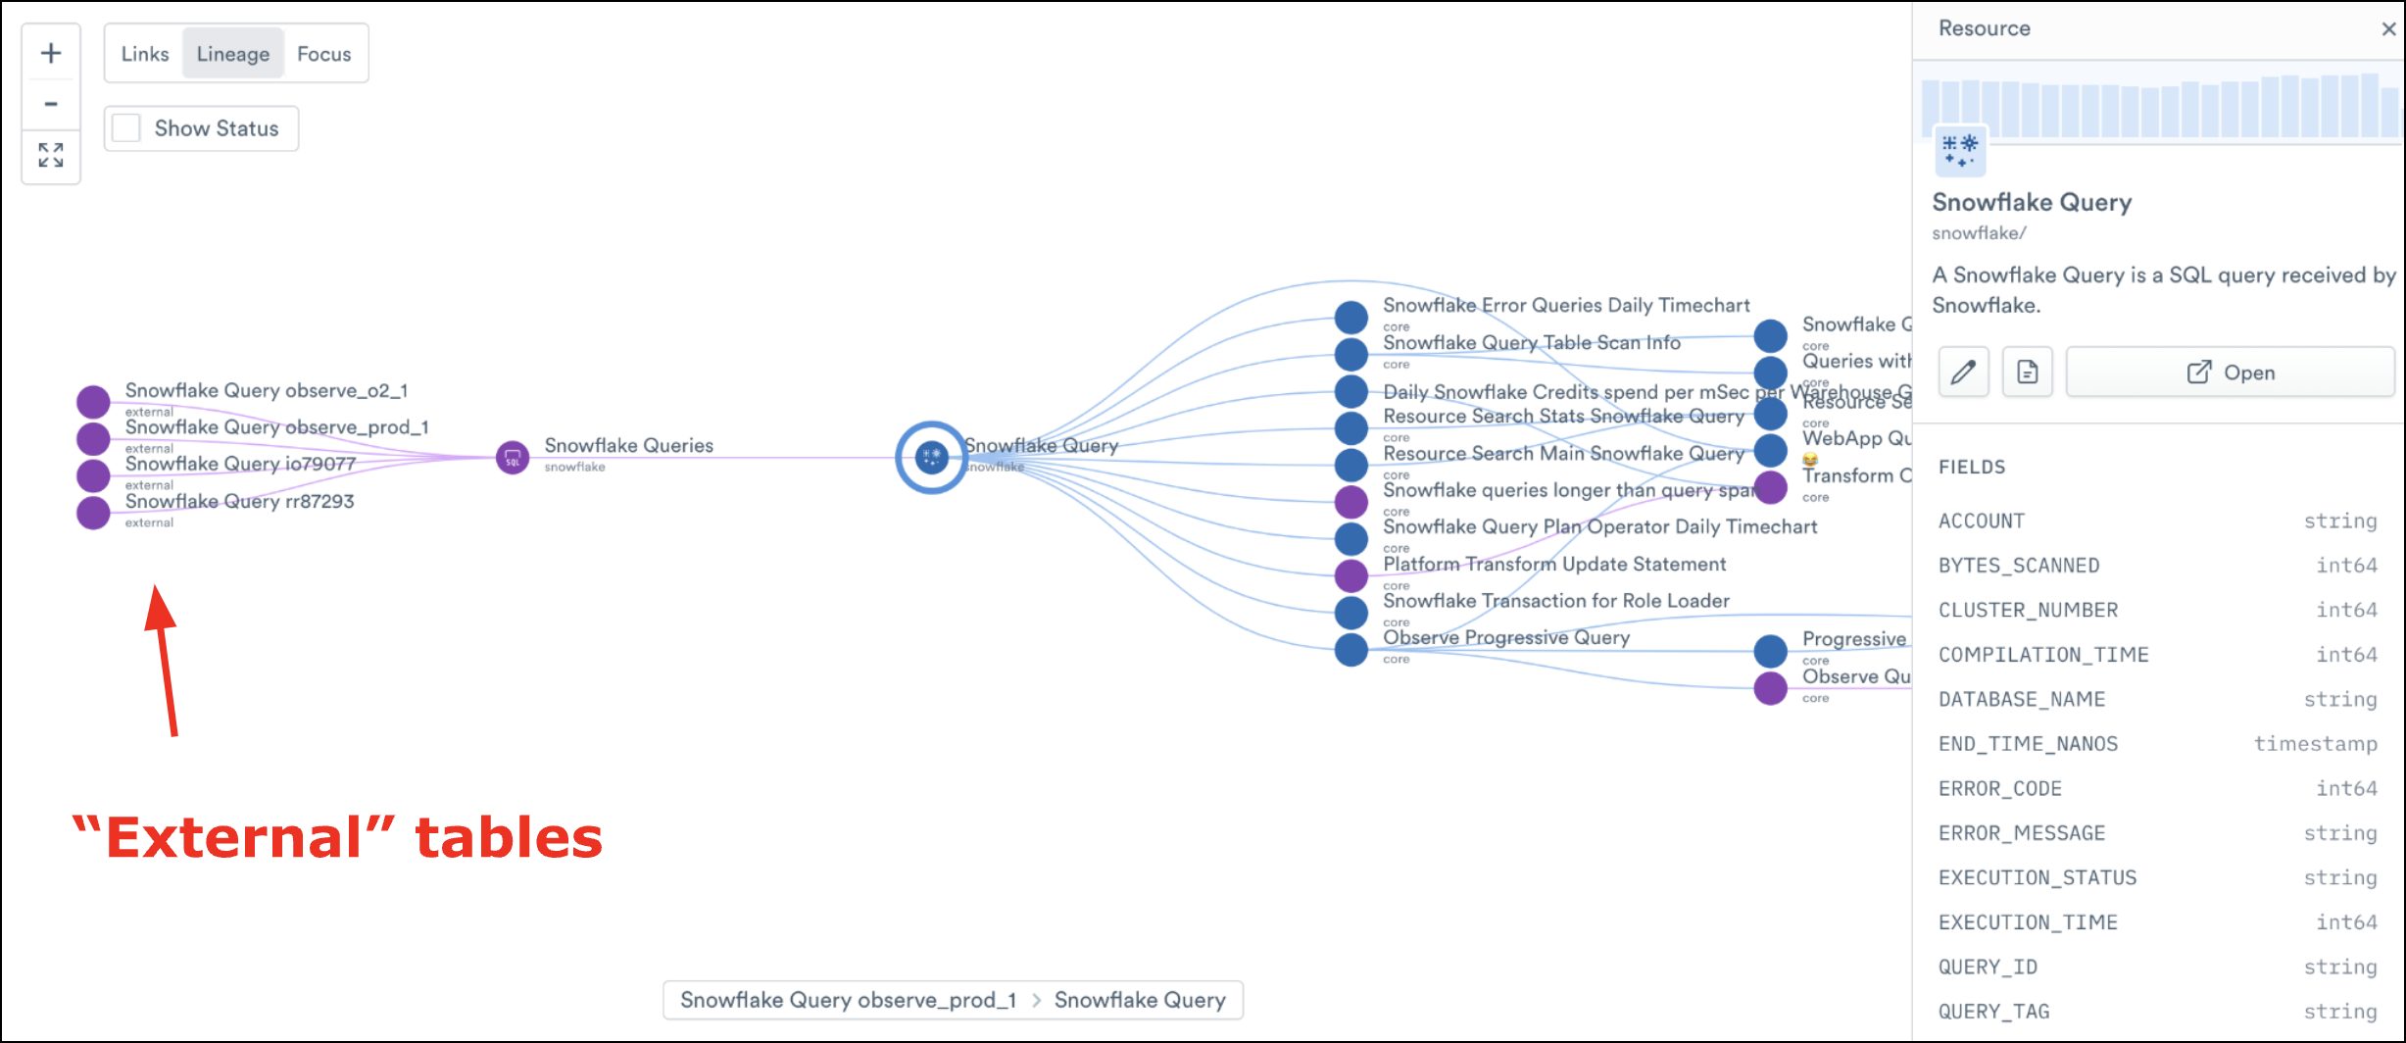Viewport: 2406px width, 1043px height.
Task: Enable the Show Status checkbox
Action: tap(126, 128)
